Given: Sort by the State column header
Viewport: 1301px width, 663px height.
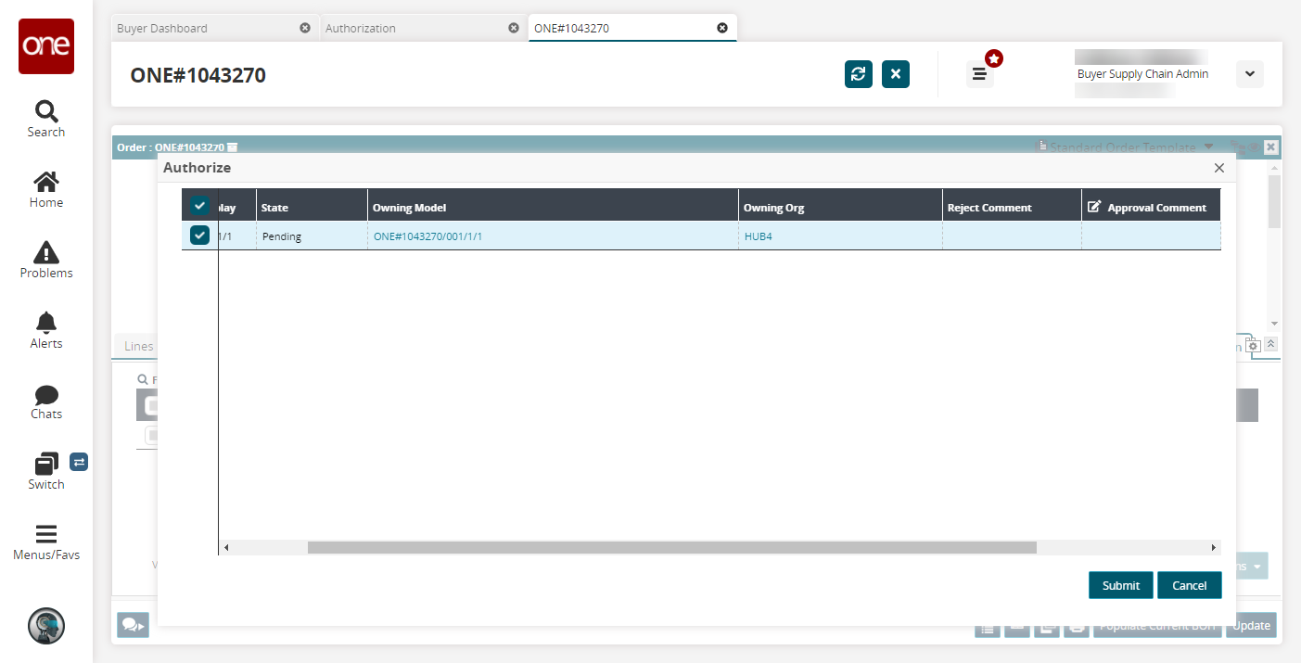Looking at the screenshot, I should (312, 207).
